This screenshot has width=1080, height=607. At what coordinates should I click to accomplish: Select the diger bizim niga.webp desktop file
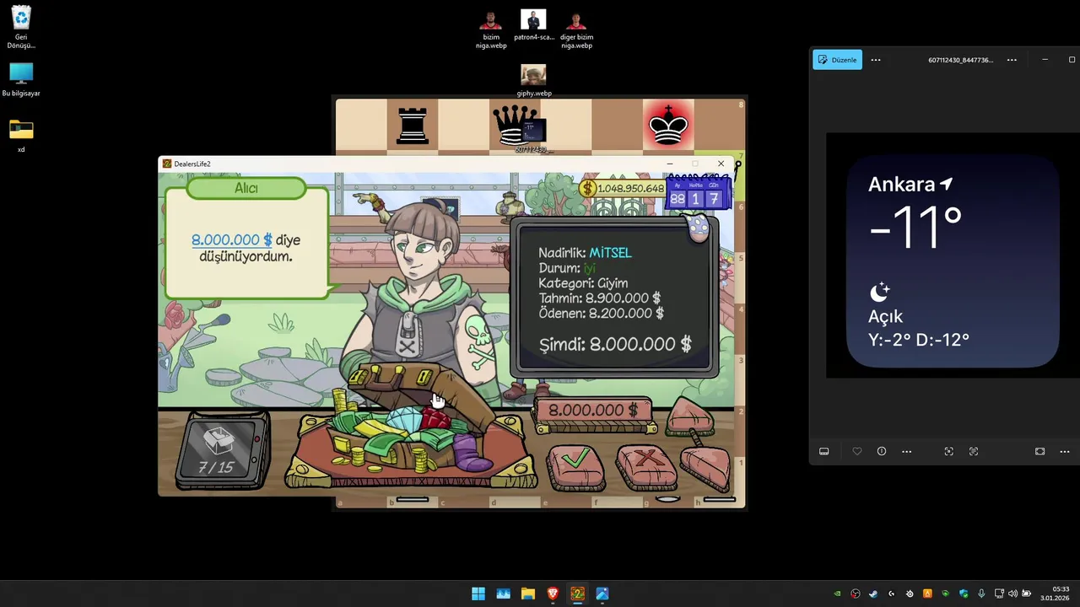tap(576, 30)
